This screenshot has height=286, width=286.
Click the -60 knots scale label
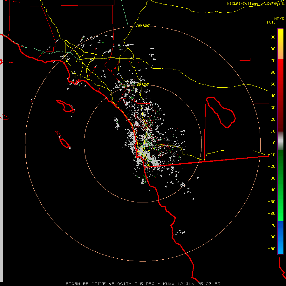click(272, 214)
